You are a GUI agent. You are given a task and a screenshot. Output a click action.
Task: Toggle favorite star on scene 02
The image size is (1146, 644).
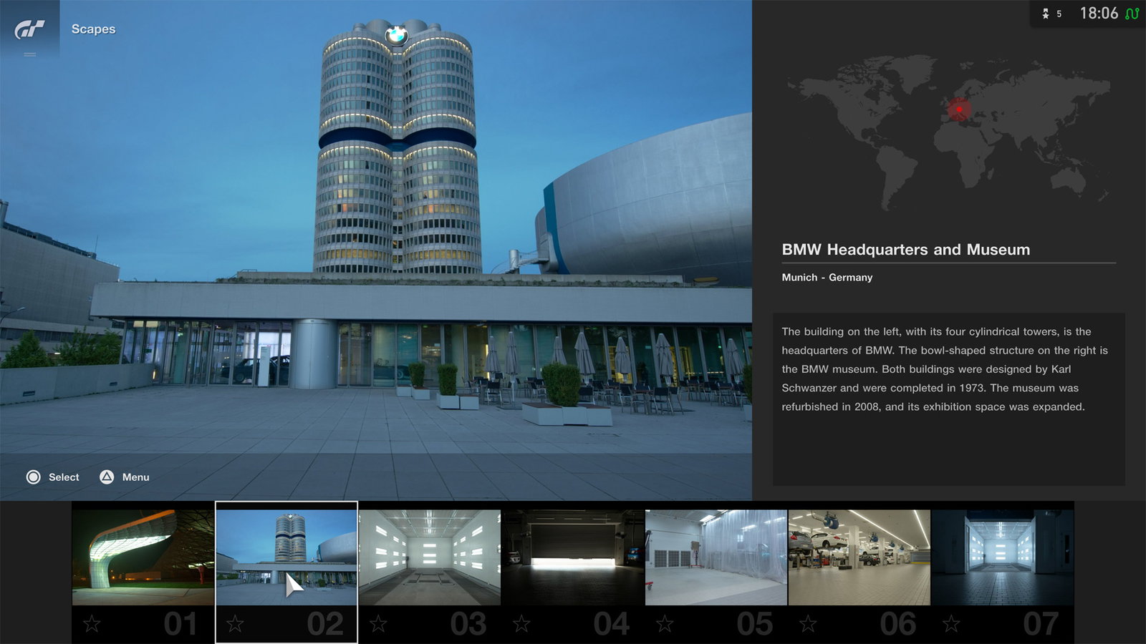[235, 624]
